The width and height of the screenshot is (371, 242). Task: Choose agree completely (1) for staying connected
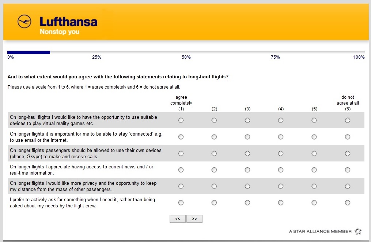pos(181,137)
